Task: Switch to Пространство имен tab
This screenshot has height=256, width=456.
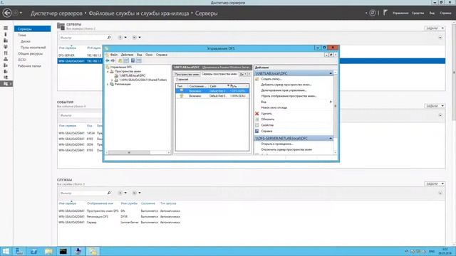Action: pos(187,74)
